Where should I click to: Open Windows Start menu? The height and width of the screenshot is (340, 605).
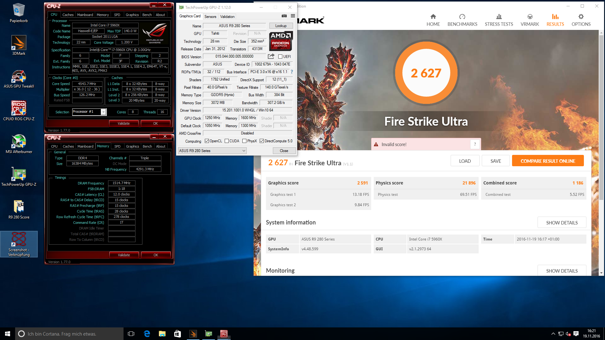click(8, 334)
